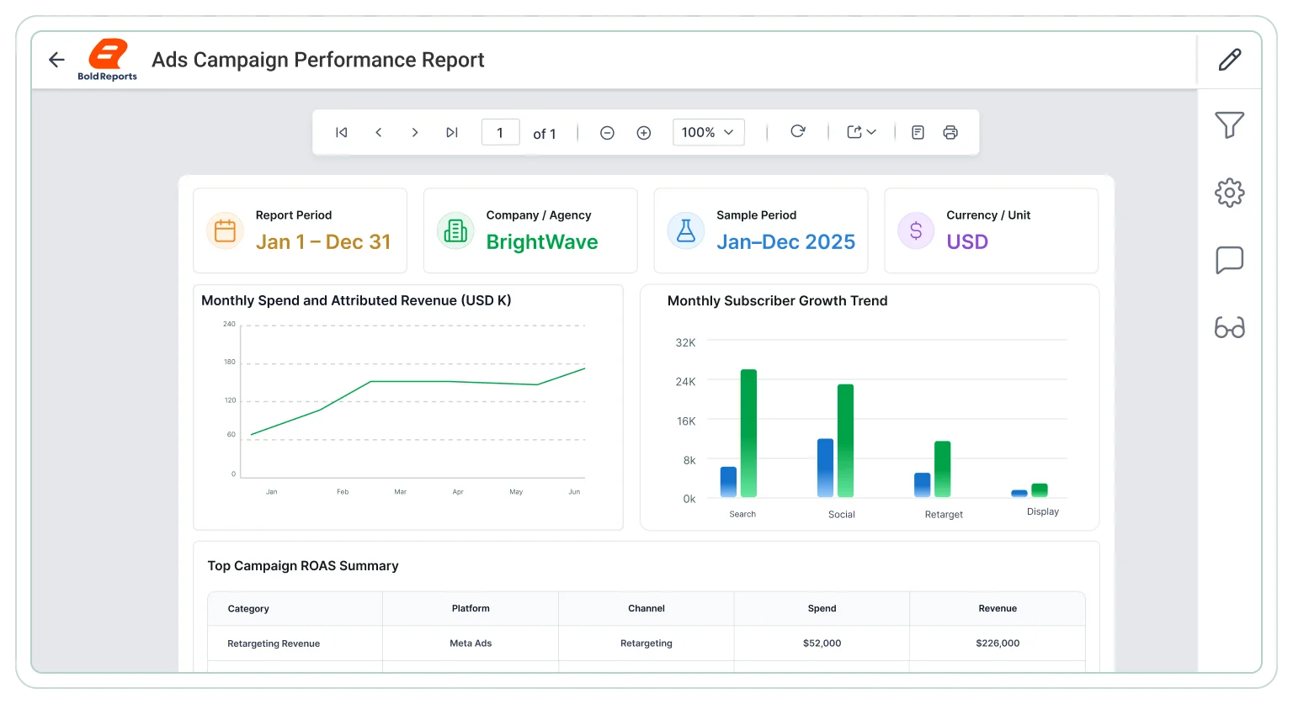Open the edit report pencil icon
1293x704 pixels.
tap(1230, 60)
